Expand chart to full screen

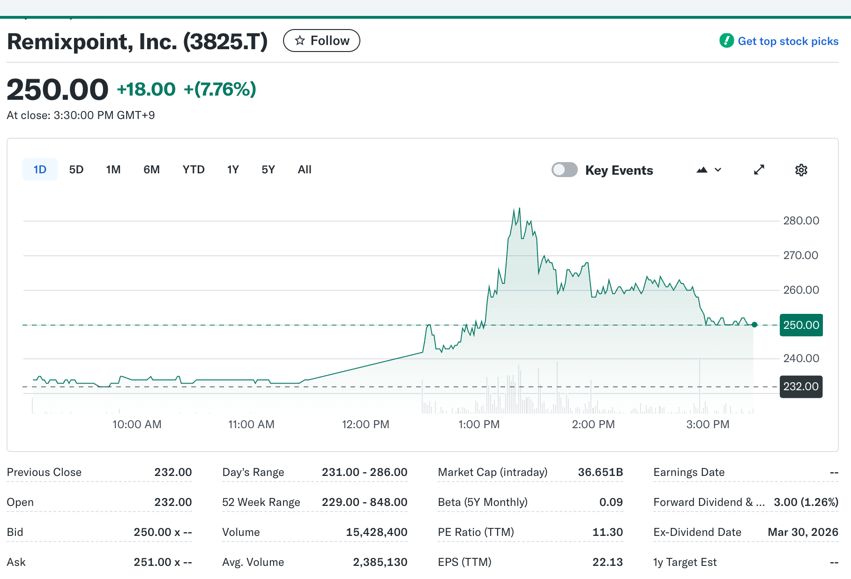[759, 170]
